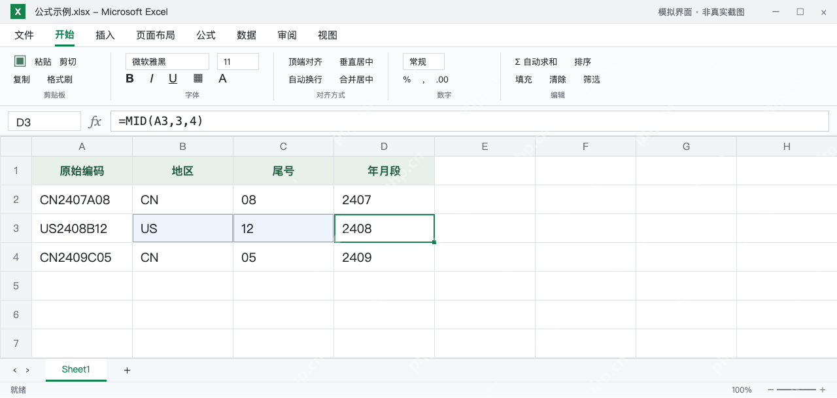Click the 粘贴 paste button
Screen dimensions: 837x398
tap(43, 62)
